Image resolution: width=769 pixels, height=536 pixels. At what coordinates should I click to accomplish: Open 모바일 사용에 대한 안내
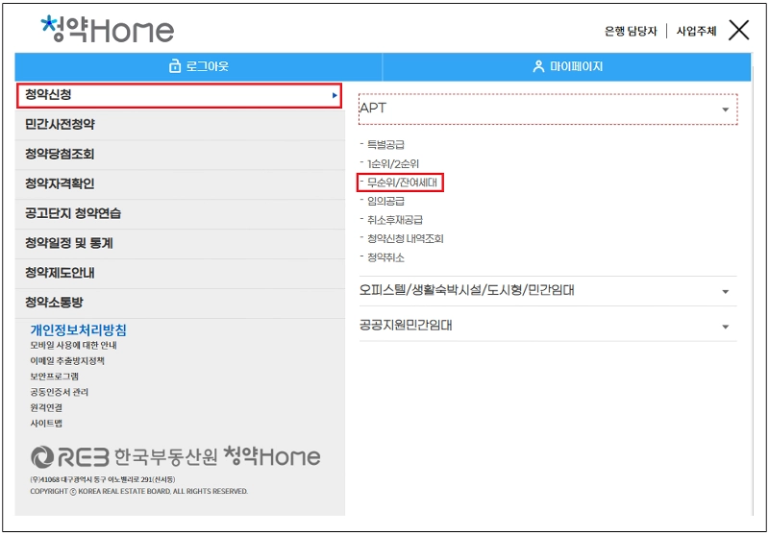[74, 346]
